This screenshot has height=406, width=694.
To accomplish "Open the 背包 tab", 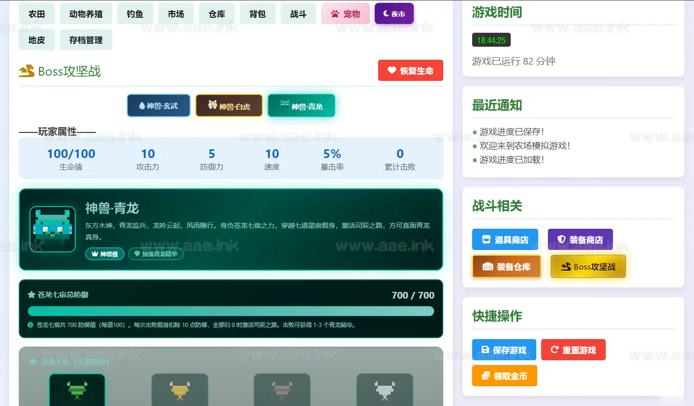I will (x=258, y=14).
